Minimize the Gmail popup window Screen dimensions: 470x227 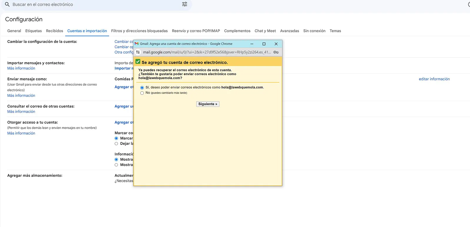[252, 44]
